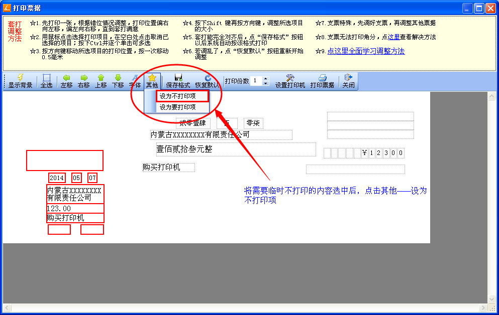Select all items with 全选
Image resolution: width=499 pixels, height=315 pixels.
(x=46, y=81)
